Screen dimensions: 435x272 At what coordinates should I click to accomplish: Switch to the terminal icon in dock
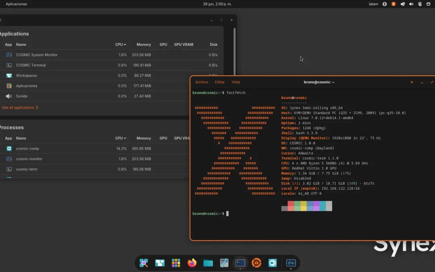tap(240, 263)
